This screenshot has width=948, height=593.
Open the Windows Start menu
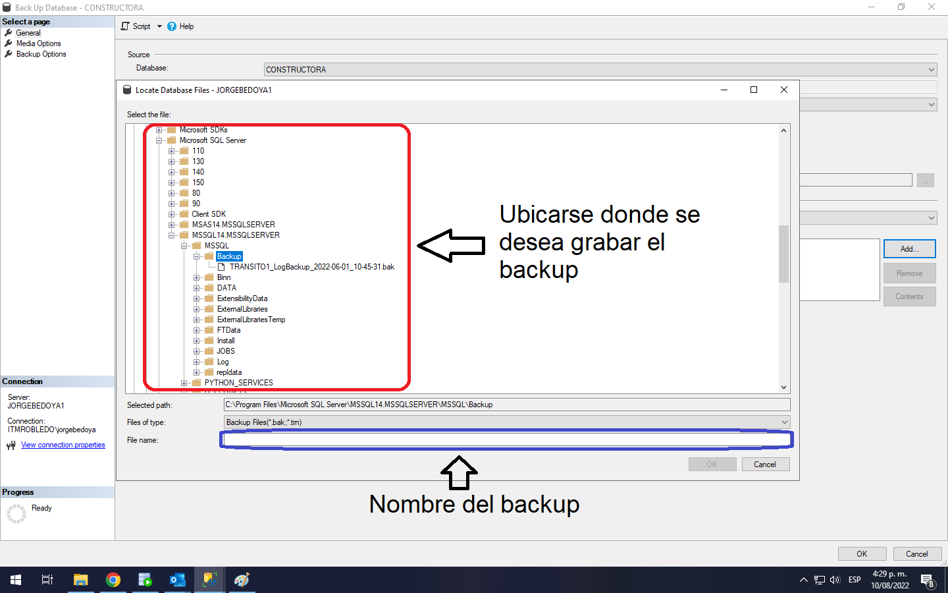click(16, 580)
